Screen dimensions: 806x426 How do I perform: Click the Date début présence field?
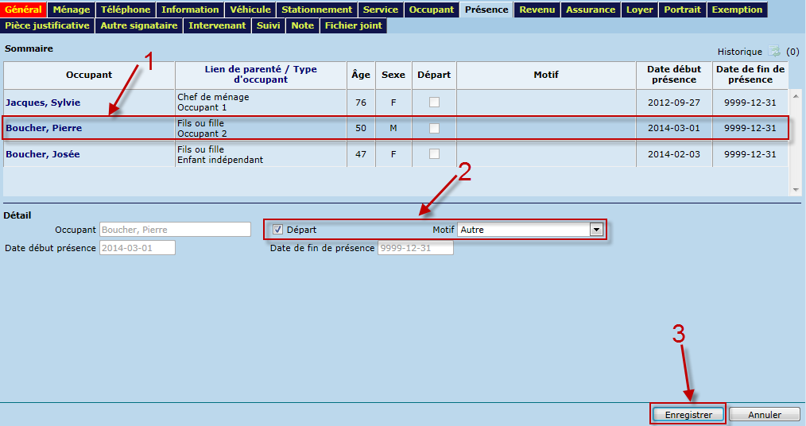(137, 248)
